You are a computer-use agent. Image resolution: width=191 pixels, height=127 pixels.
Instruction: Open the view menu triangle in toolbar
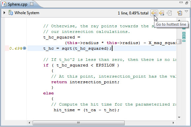click(x=186, y=12)
